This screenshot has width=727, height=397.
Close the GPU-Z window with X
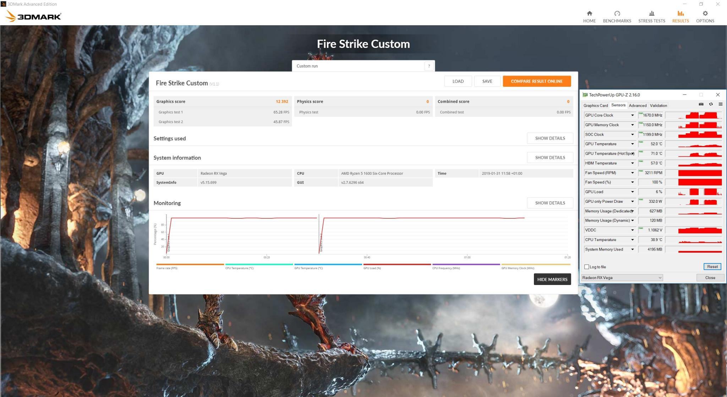pyautogui.click(x=718, y=95)
